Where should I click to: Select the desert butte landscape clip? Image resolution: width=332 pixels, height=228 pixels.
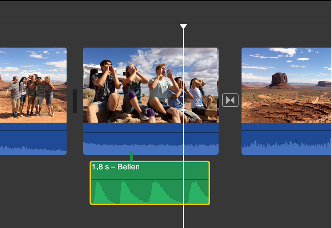[x=286, y=85]
